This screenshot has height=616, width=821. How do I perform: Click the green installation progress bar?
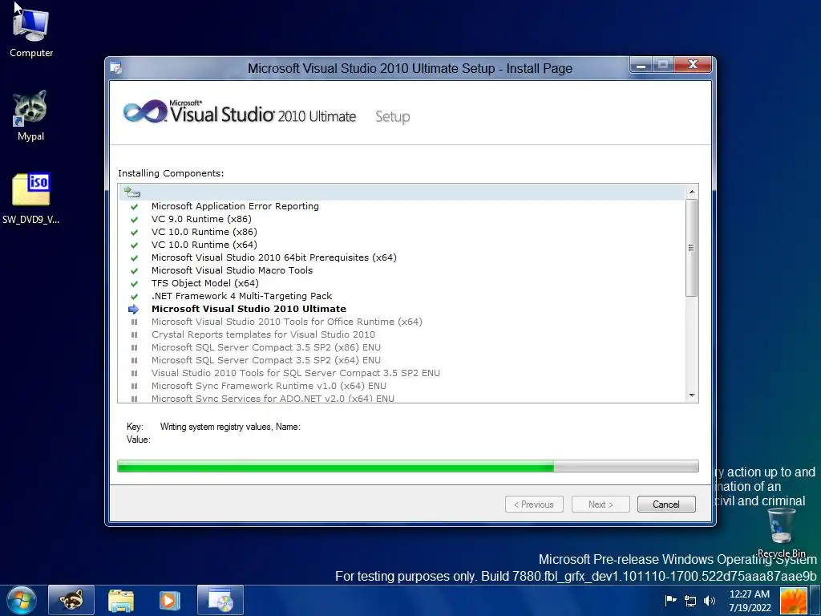click(408, 466)
